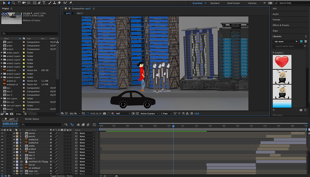Image resolution: width=310 pixels, height=177 pixels.
Task: Select the Zoom magnifier tool
Action: [x=13, y=3]
